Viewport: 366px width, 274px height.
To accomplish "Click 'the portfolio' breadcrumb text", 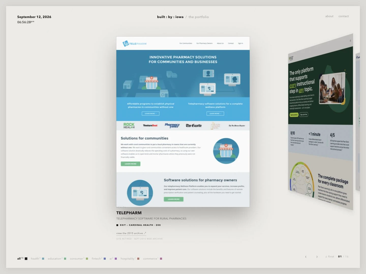I will pyautogui.click(x=199, y=17).
